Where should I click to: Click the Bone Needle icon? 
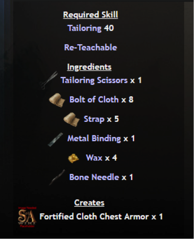[x=57, y=177]
